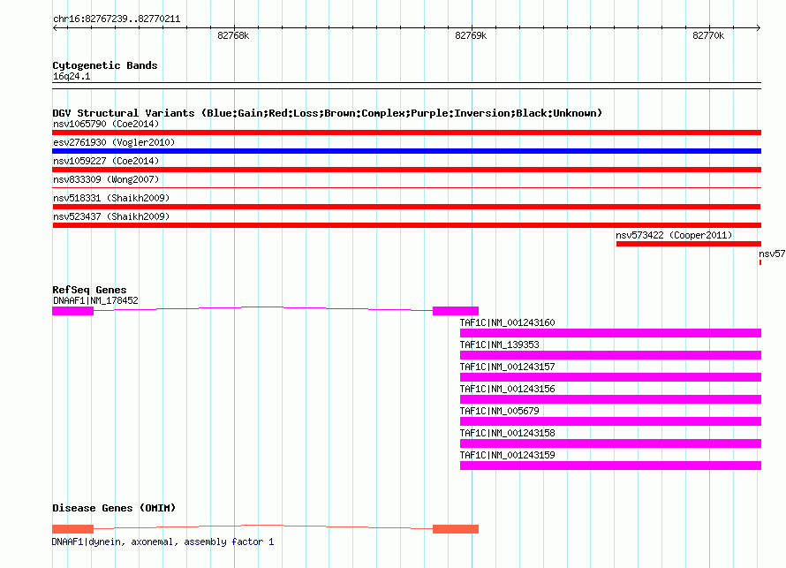Open the TAF1C|NM_001243156 transcript label

click(507, 389)
